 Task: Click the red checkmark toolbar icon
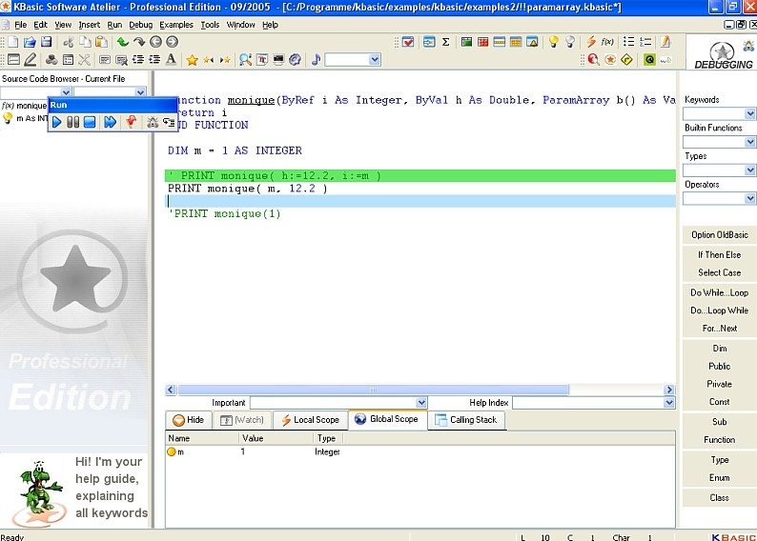[x=408, y=42]
